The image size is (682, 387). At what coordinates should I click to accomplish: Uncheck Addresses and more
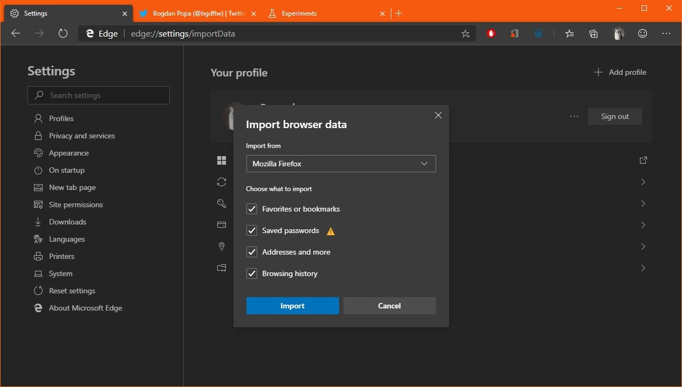[252, 252]
